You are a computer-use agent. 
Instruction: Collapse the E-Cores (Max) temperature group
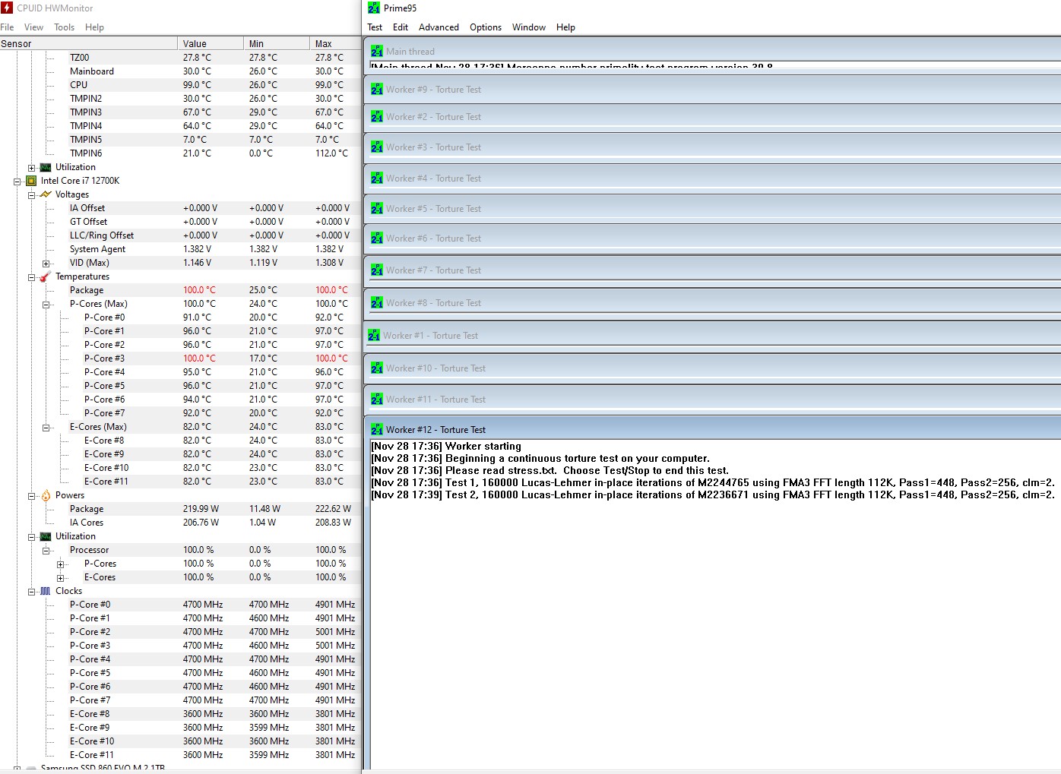[x=46, y=428]
